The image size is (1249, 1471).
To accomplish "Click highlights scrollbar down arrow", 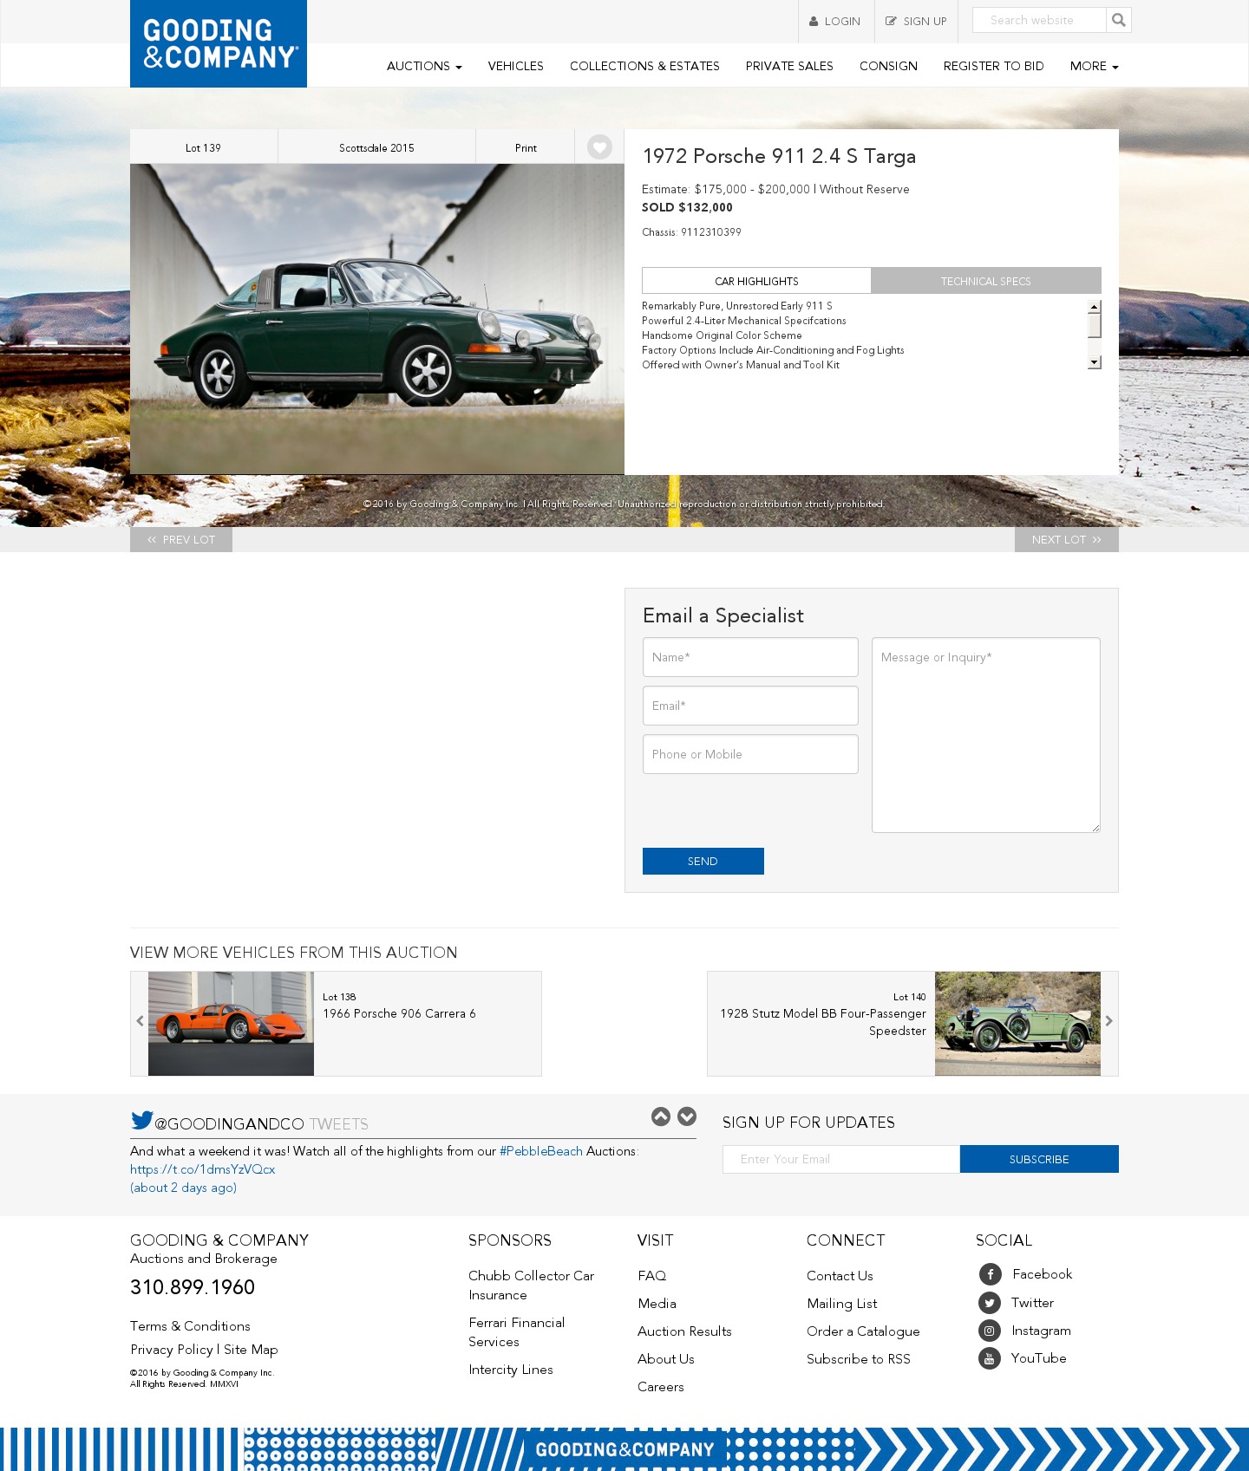I will tap(1095, 362).
